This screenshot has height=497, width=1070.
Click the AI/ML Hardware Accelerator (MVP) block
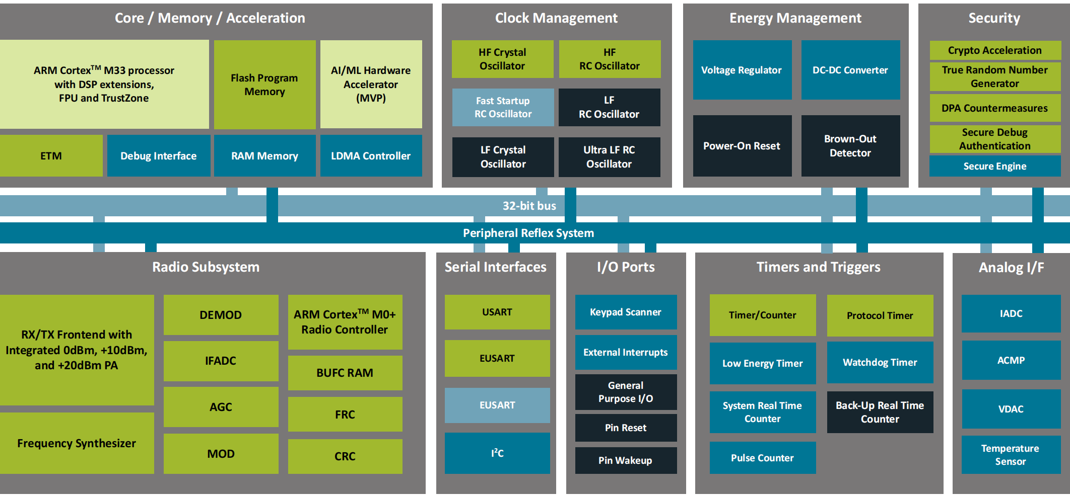pos(371,84)
